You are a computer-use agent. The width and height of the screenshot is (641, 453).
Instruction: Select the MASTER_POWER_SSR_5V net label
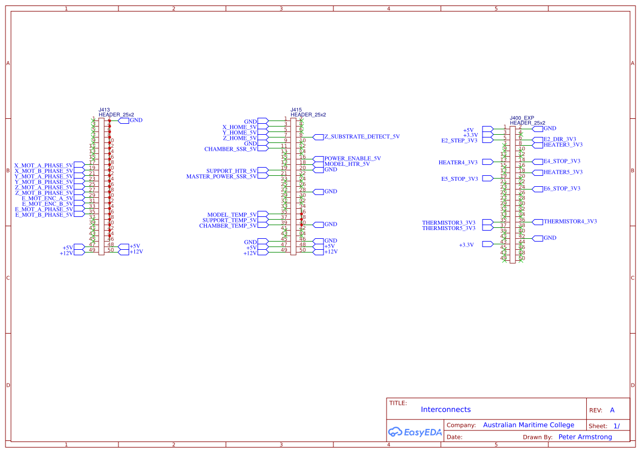tap(222, 176)
